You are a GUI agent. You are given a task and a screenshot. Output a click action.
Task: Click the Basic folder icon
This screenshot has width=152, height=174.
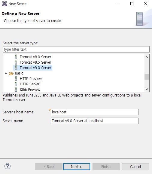11,73
